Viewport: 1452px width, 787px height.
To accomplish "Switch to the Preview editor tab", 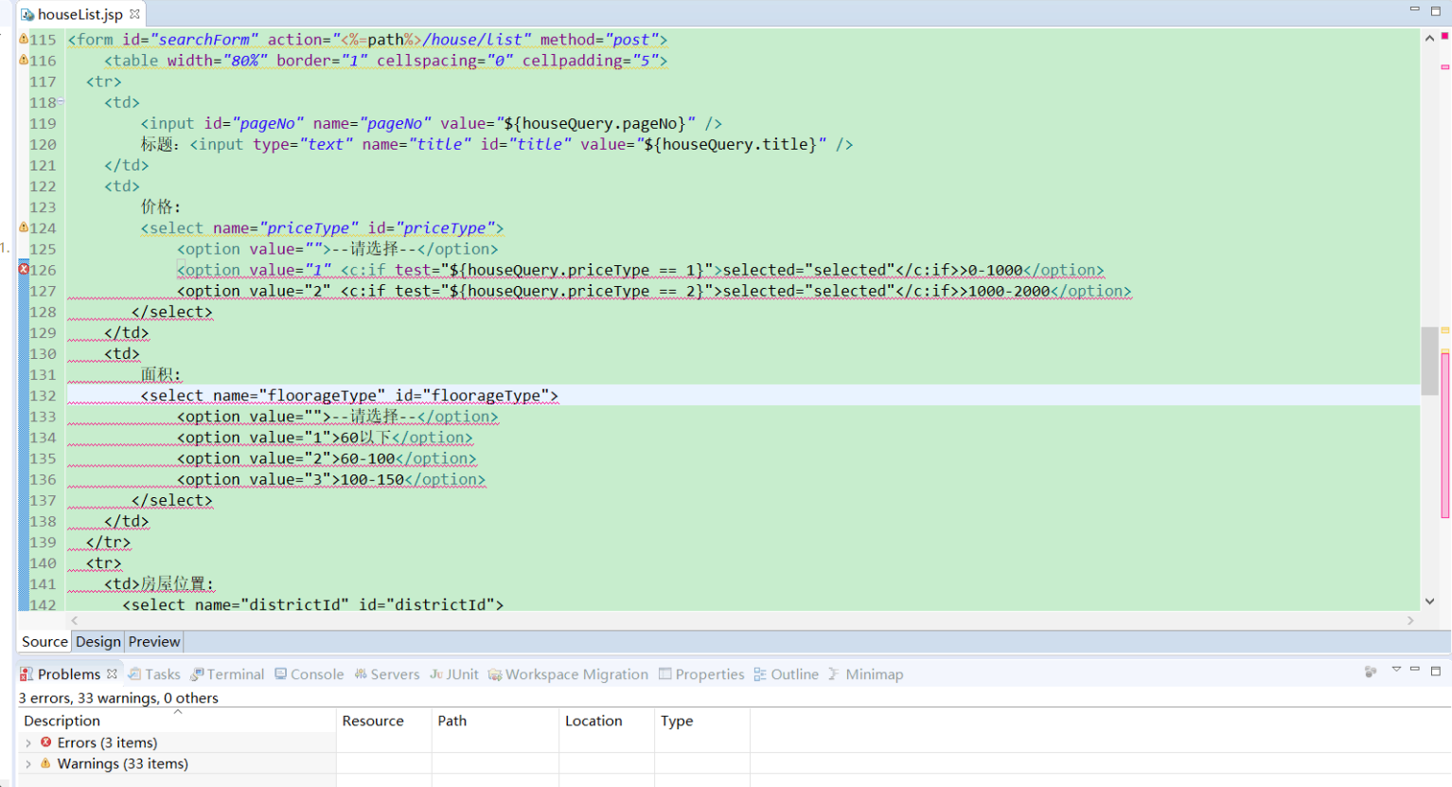I will (x=154, y=641).
